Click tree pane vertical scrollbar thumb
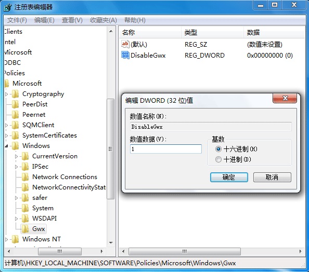309x272 pixels. tap(111, 149)
